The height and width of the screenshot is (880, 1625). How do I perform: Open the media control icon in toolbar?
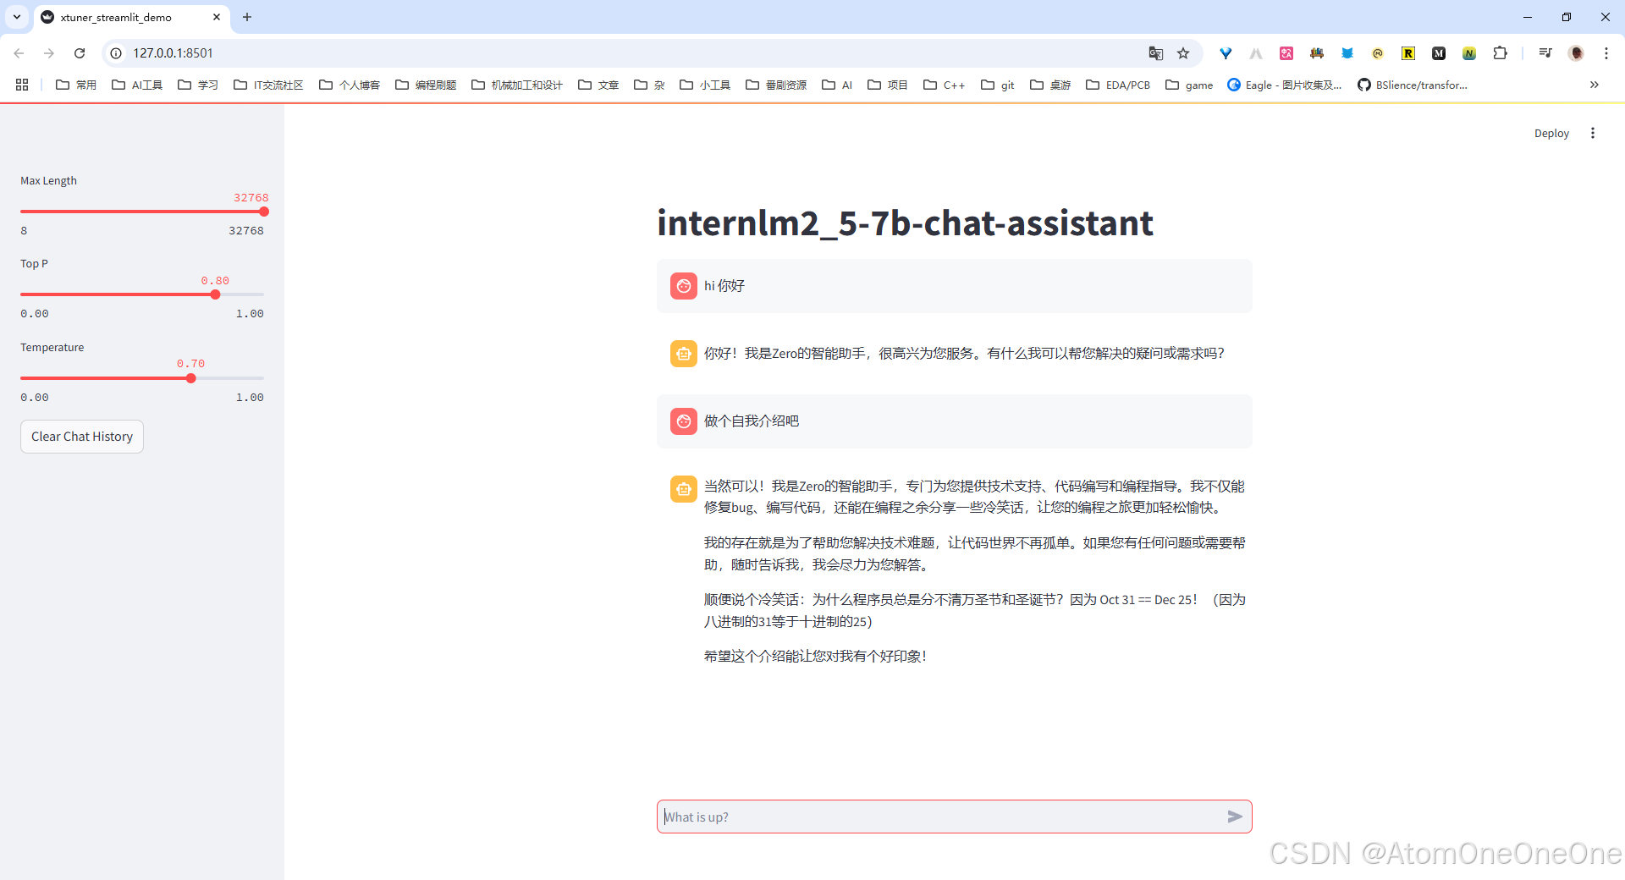1545,53
